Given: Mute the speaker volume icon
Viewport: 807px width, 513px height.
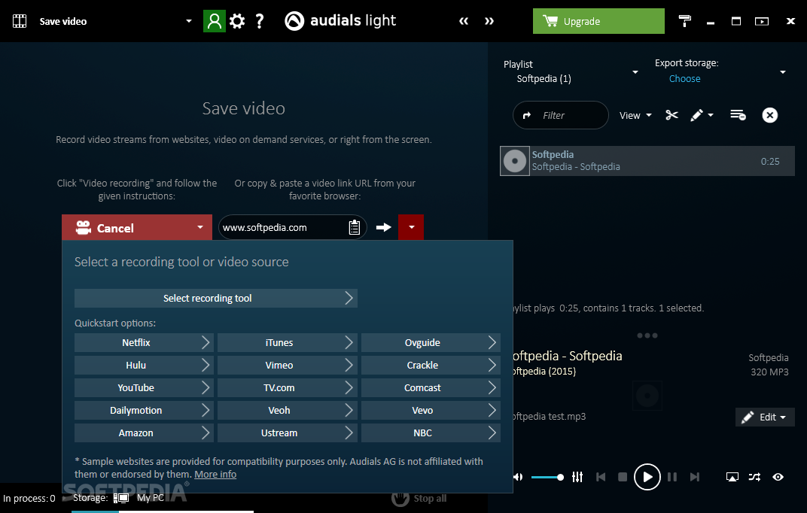Looking at the screenshot, I should [x=518, y=477].
